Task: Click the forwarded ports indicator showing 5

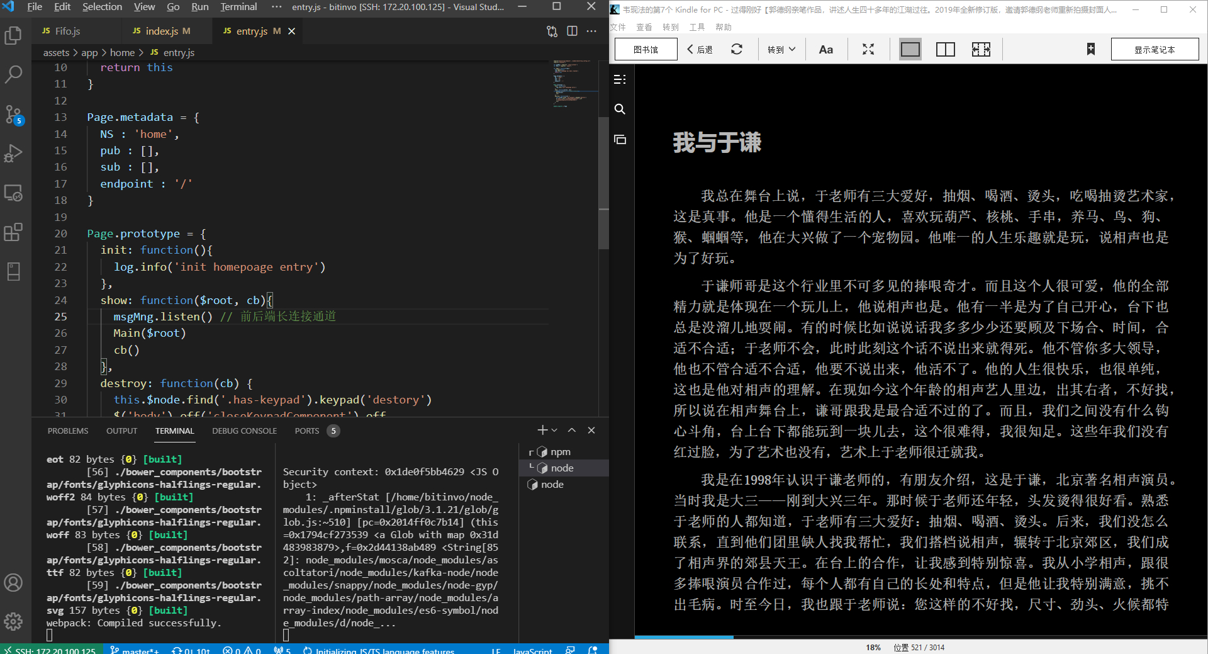Action: click(x=282, y=650)
